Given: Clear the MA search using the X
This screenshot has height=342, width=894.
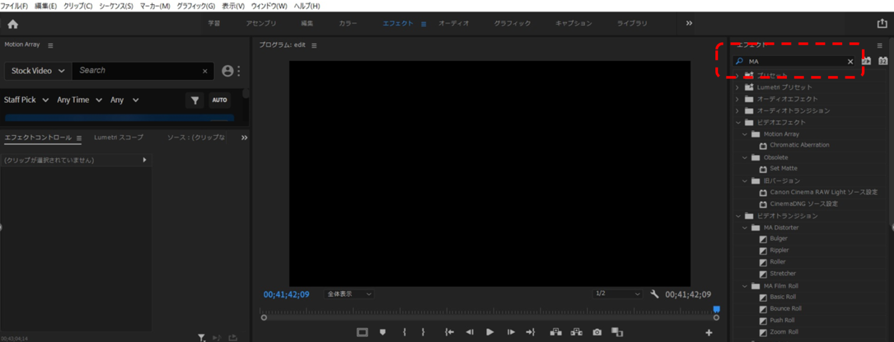Looking at the screenshot, I should tap(850, 61).
